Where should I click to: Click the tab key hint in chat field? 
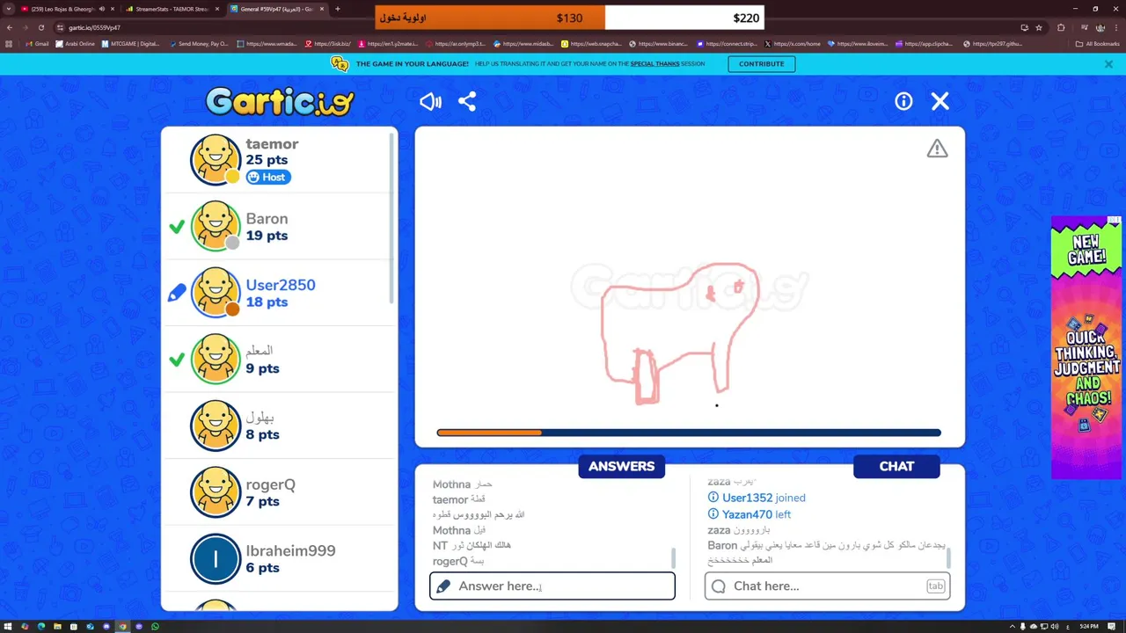(935, 586)
